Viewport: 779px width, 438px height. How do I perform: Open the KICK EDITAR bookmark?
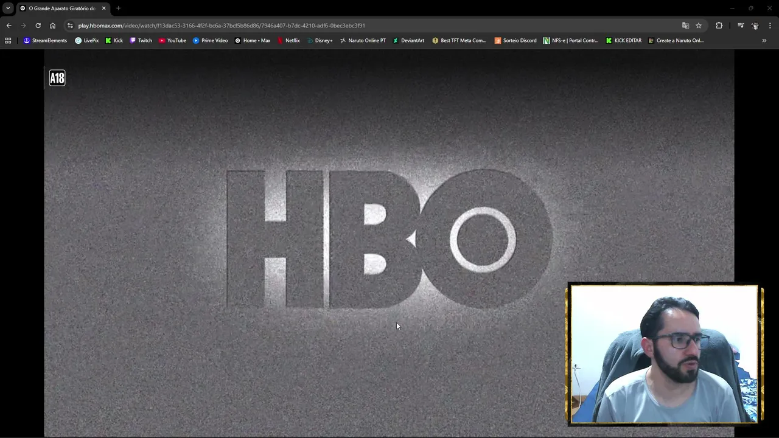click(x=623, y=41)
